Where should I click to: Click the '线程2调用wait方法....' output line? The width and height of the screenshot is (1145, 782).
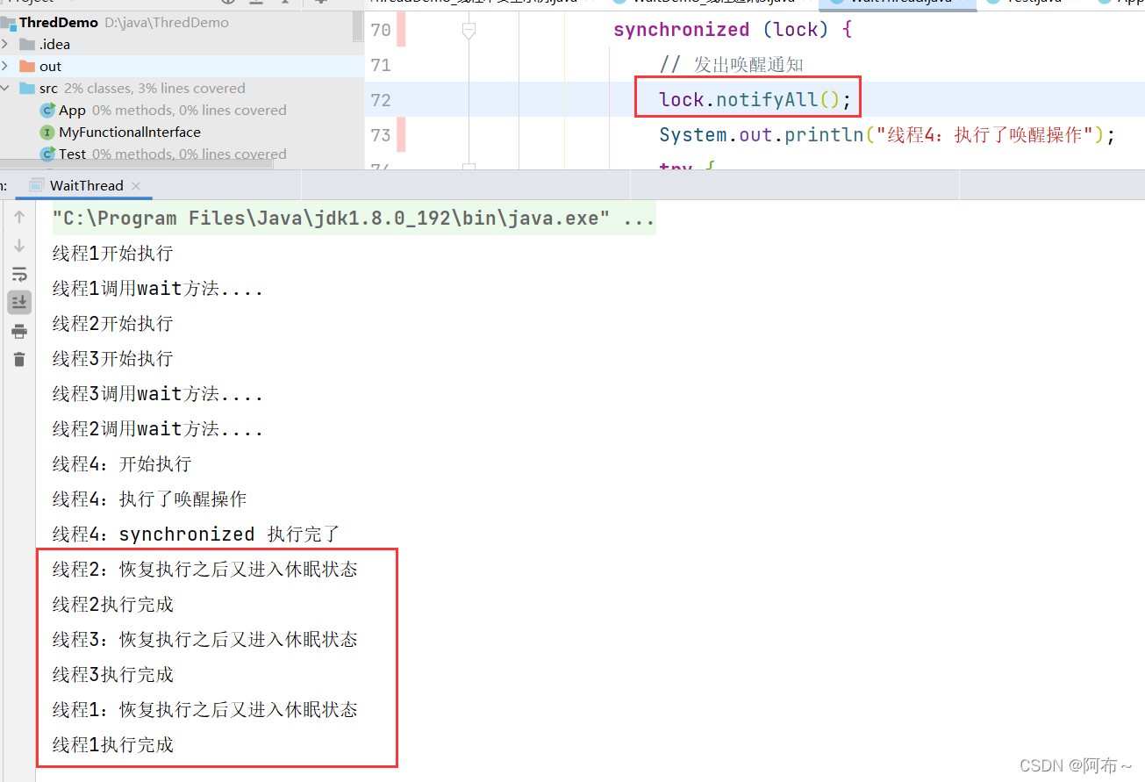tap(158, 429)
